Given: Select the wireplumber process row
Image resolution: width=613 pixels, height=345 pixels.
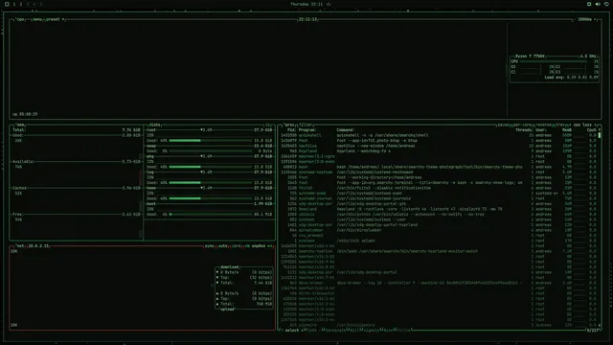Looking at the screenshot, I should coord(439,230).
